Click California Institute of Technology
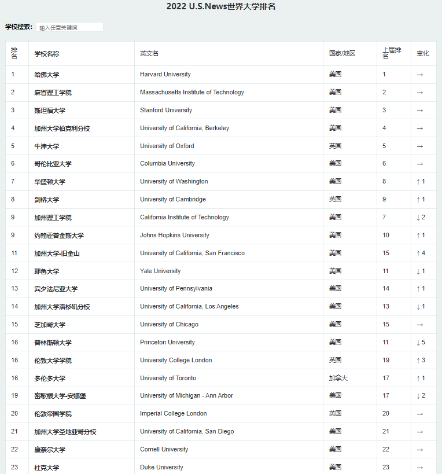The width and height of the screenshot is (442, 474). 185,218
